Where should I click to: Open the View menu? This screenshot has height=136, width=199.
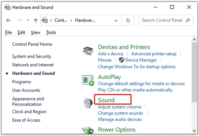pos(35,33)
